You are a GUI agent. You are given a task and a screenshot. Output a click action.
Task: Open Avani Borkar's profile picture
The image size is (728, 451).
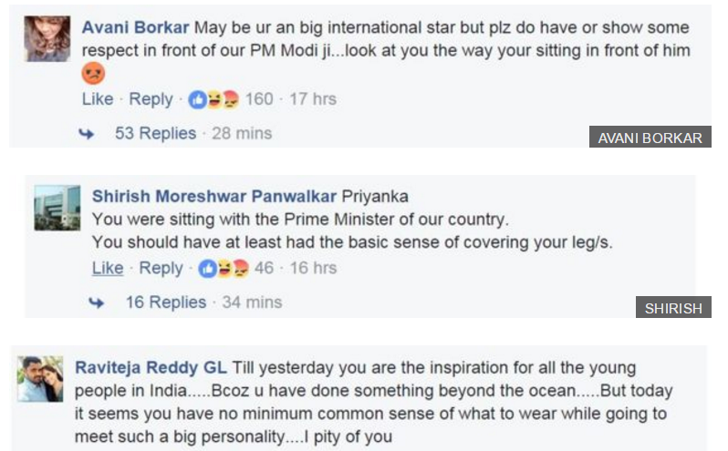tap(47, 39)
